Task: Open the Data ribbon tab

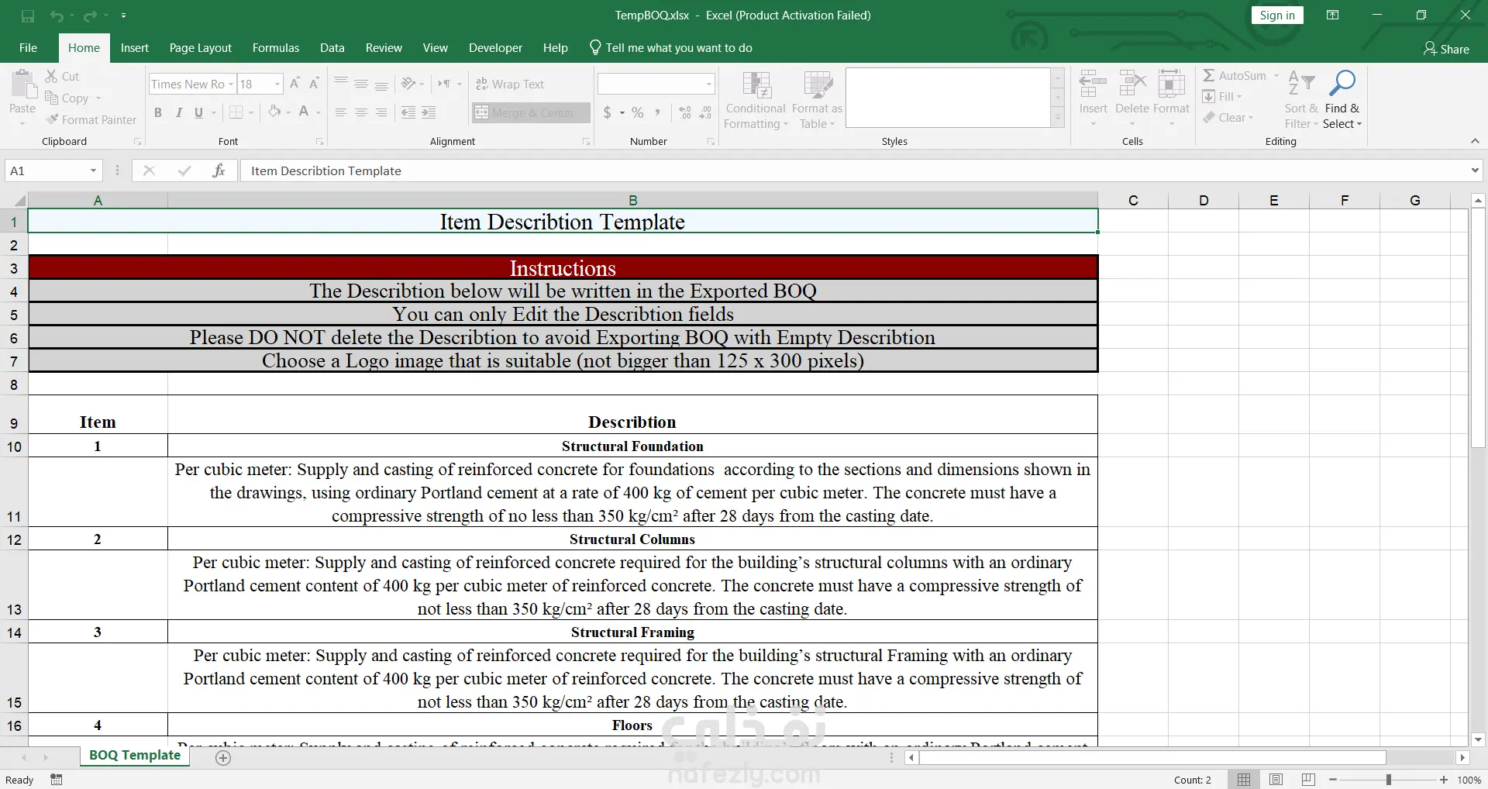Action: [332, 48]
